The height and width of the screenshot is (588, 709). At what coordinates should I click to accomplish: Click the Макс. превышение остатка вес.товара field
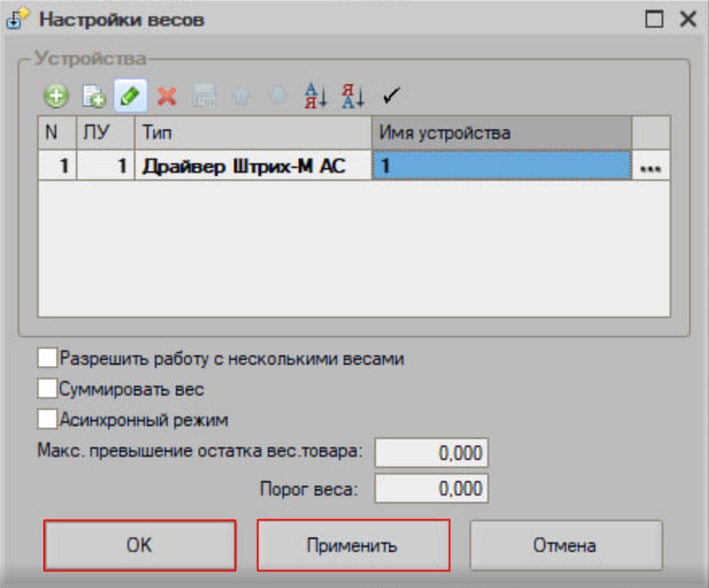coord(432,452)
